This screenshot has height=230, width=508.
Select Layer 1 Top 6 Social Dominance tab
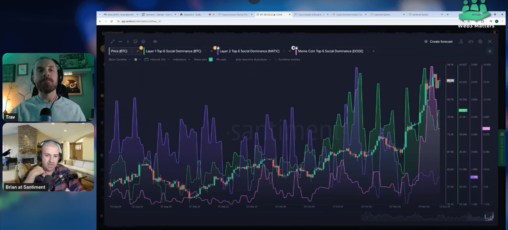(x=173, y=51)
